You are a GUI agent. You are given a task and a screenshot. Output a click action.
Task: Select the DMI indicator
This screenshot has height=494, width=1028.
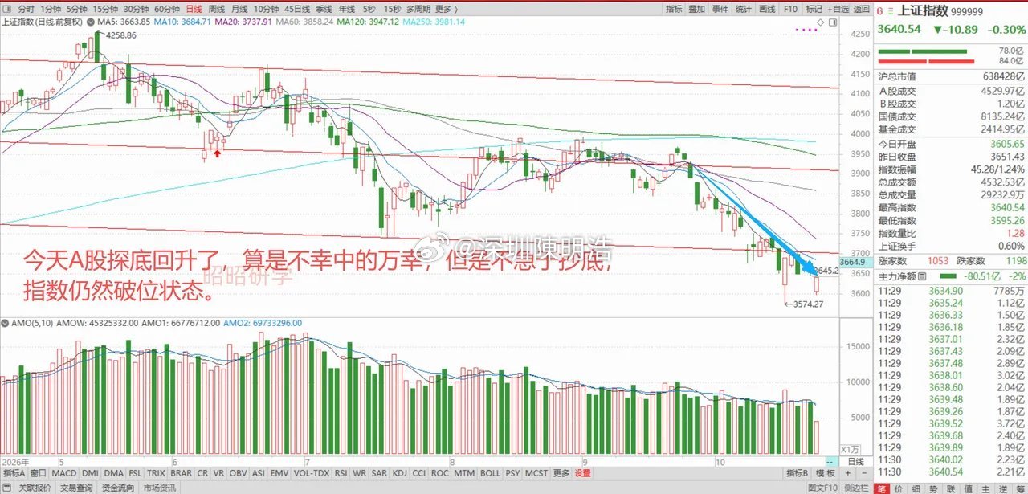(x=90, y=473)
